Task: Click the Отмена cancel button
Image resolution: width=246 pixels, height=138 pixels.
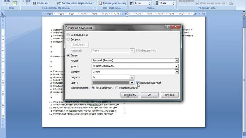Action: click(x=170, y=95)
